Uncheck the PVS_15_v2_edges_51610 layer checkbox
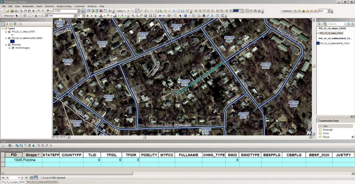This screenshot has width=355, height=184. point(9,31)
